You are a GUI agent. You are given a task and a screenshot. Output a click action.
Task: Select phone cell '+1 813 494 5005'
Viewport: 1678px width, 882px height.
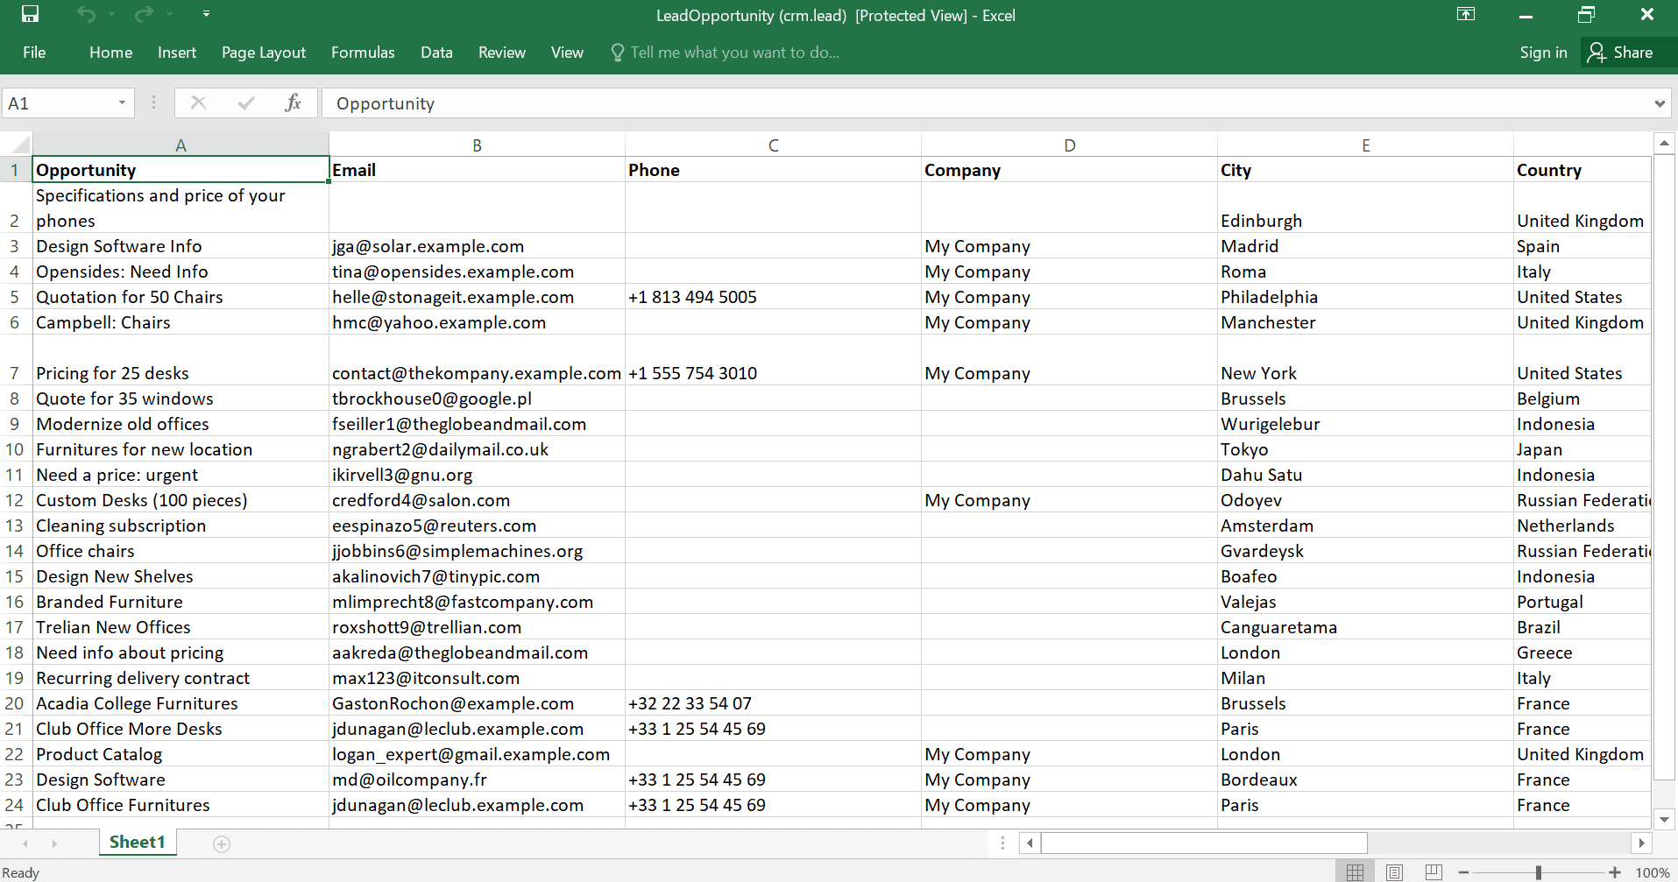(x=774, y=297)
